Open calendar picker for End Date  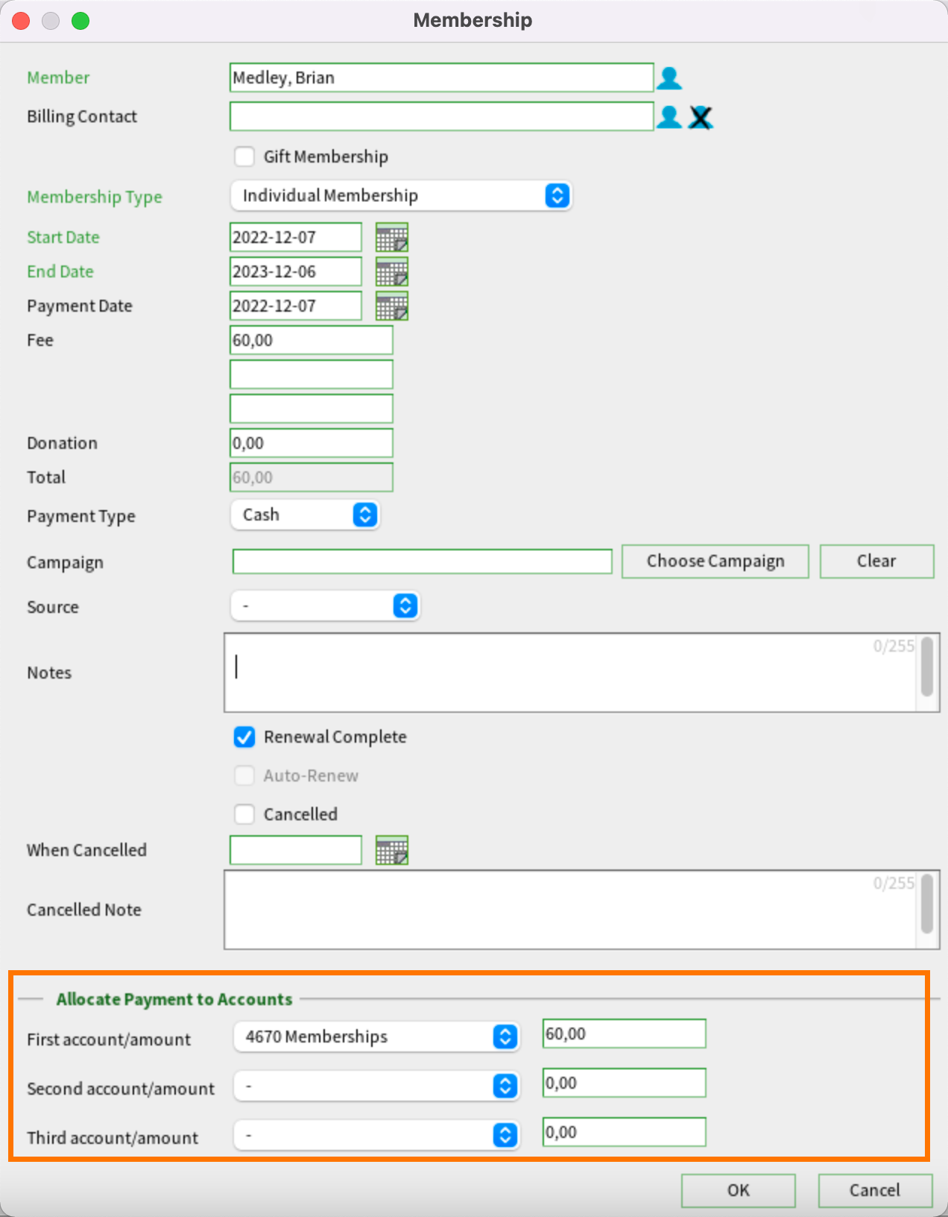coord(392,272)
